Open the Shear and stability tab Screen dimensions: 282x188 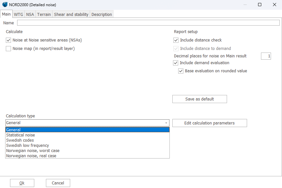(x=71, y=14)
